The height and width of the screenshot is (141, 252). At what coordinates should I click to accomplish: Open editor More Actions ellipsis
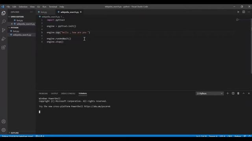(249, 12)
